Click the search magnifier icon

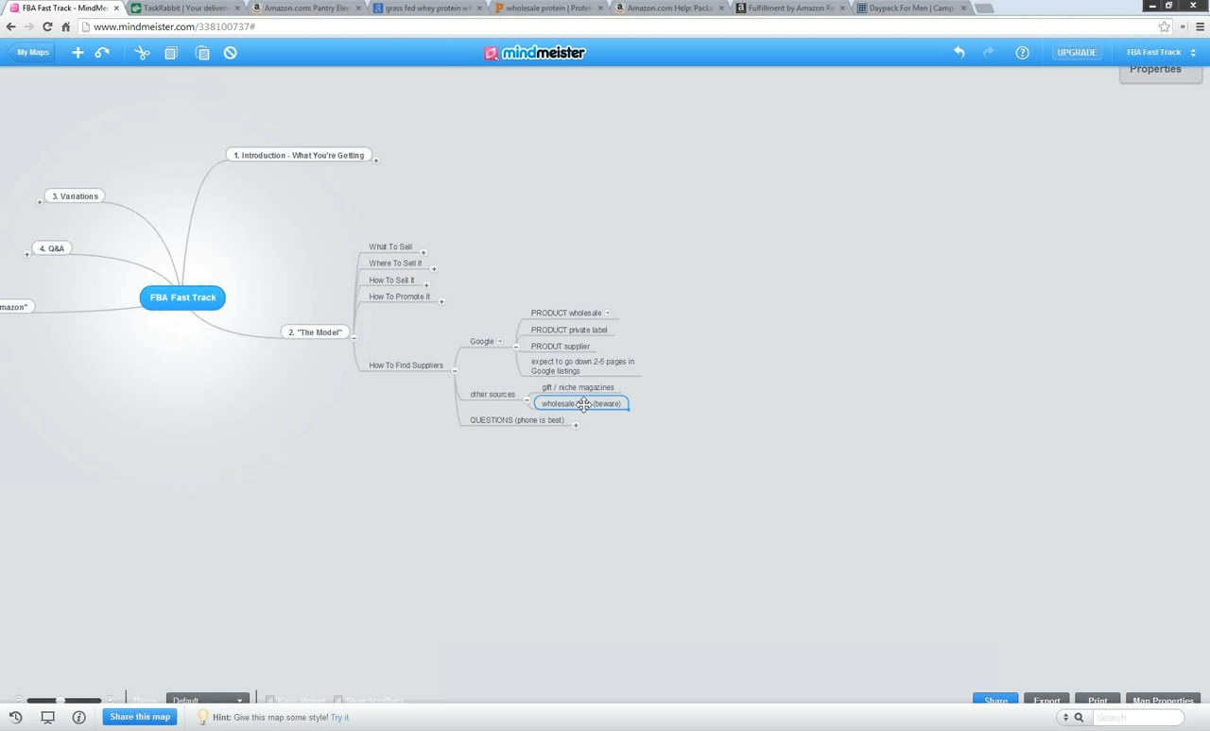pos(1079,718)
